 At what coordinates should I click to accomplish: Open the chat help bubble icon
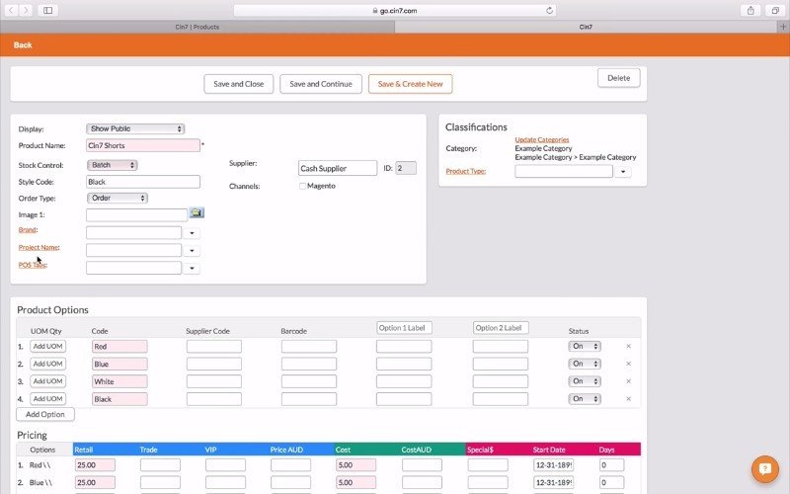[x=764, y=468]
